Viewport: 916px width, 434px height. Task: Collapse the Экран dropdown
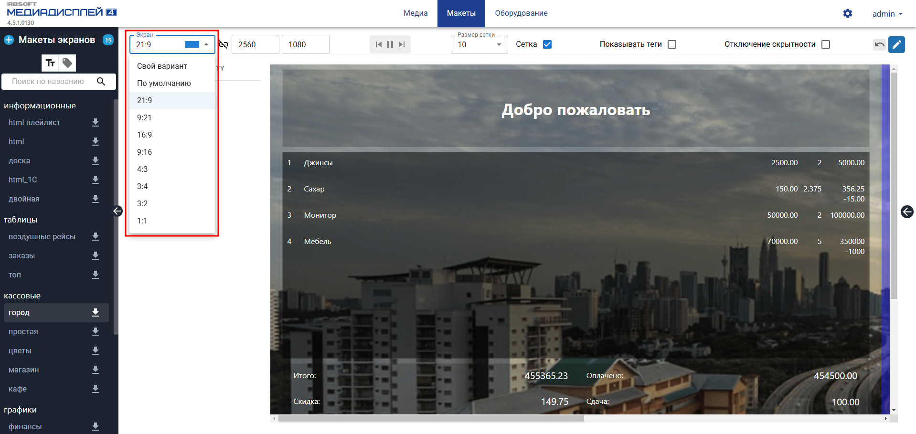(206, 44)
